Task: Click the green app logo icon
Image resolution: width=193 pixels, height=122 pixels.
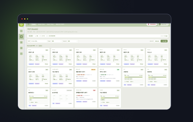Action: (21, 24)
